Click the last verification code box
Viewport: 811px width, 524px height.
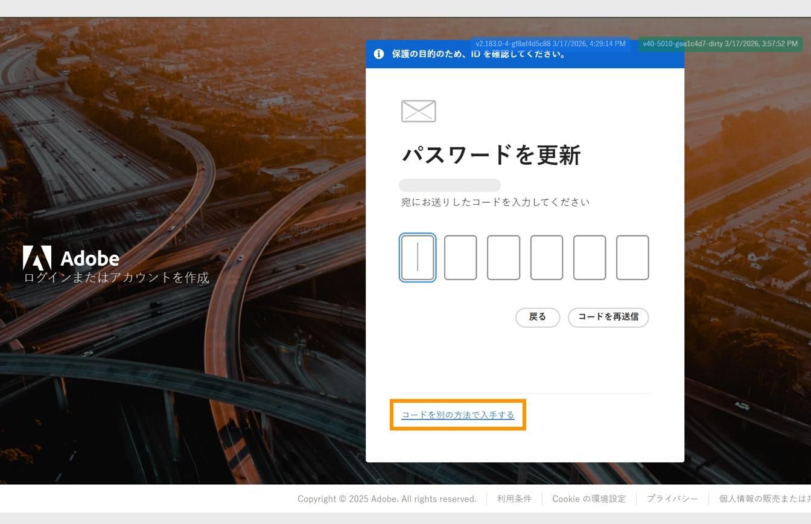632,258
